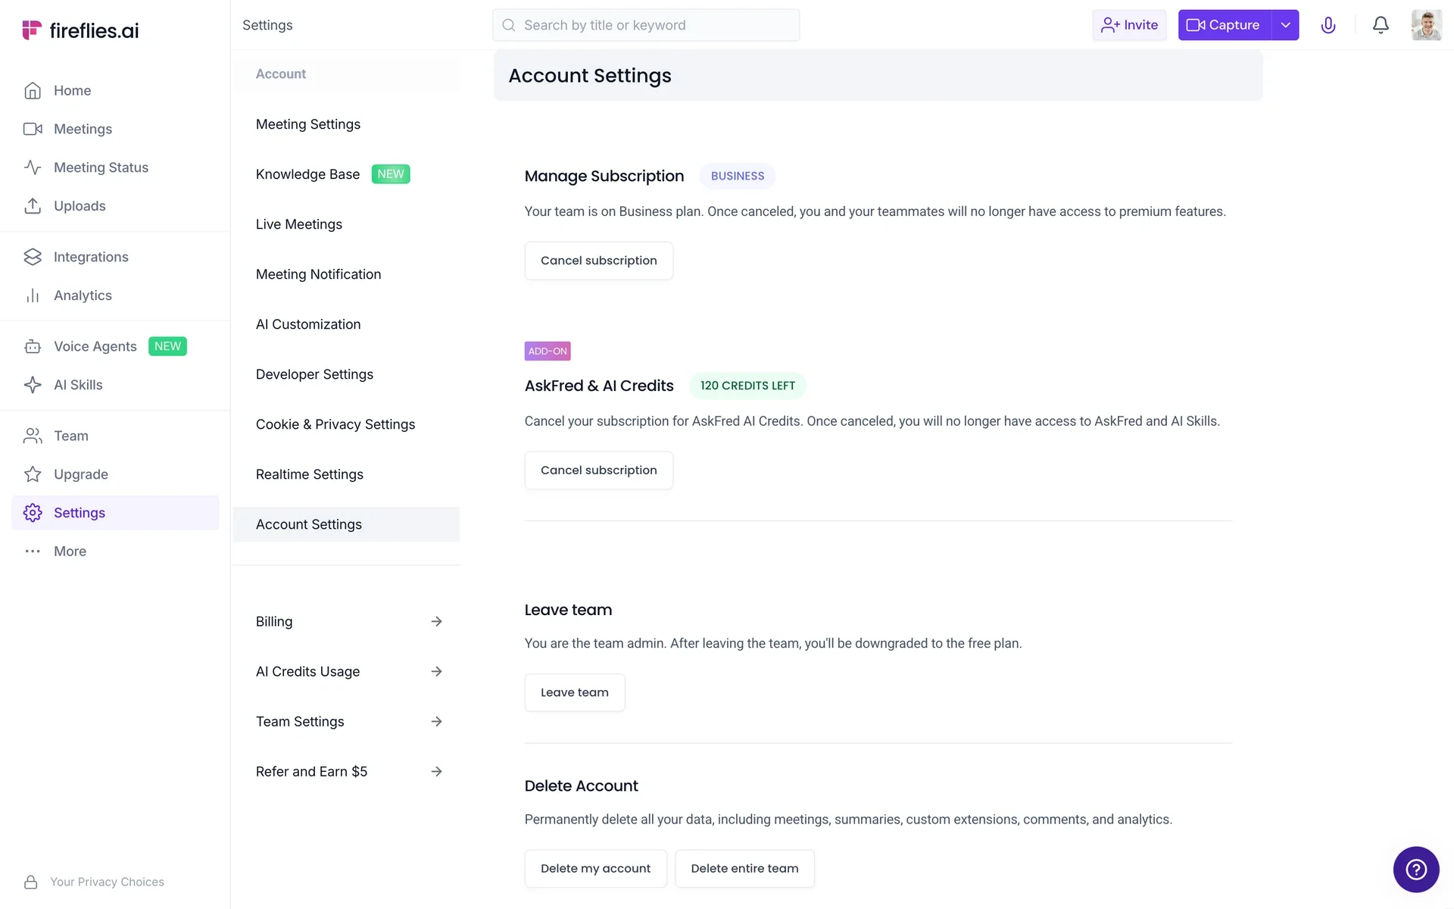1454x909 pixels.
Task: Click the Account section header
Action: pyautogui.click(x=281, y=73)
